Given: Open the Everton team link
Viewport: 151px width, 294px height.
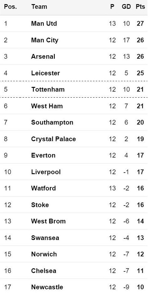Looking at the screenshot, I should pyautogui.click(x=43, y=155).
